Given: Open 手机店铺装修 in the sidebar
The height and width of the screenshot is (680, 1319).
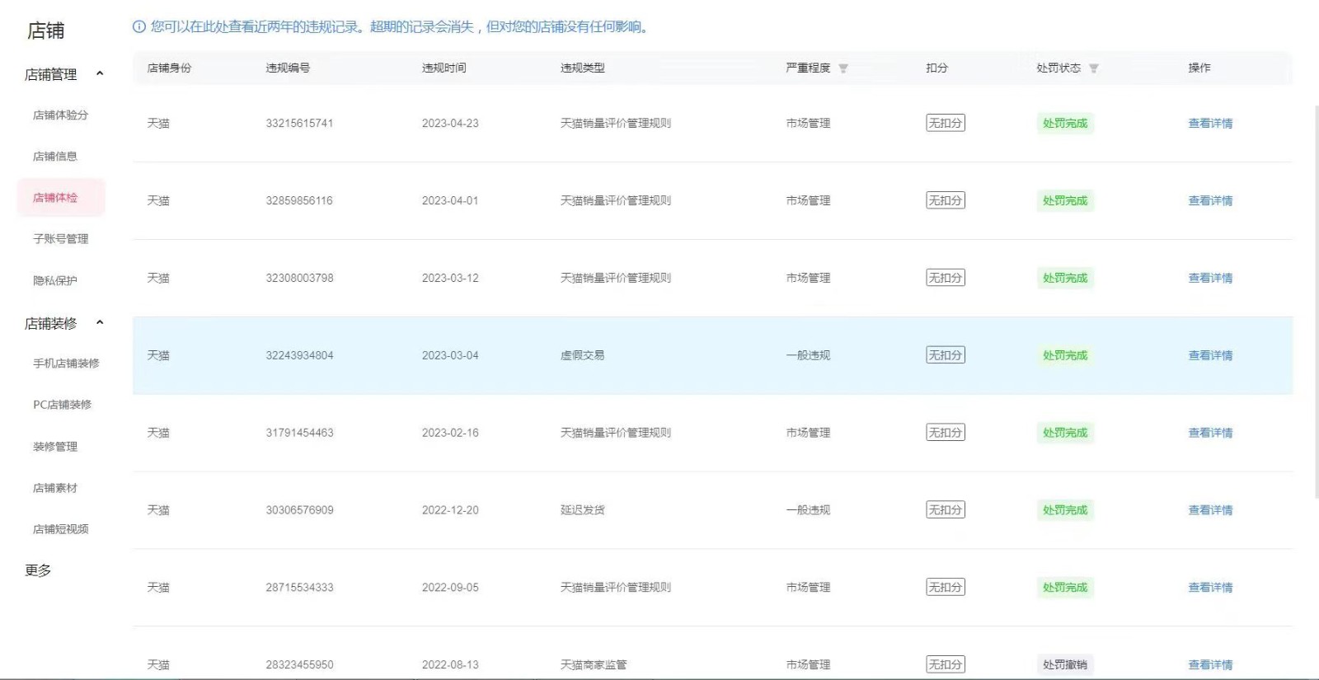Looking at the screenshot, I should pos(66,363).
